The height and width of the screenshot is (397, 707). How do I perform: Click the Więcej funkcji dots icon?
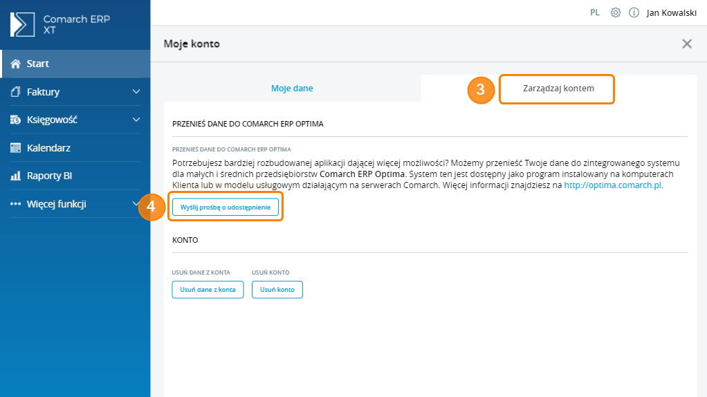click(x=15, y=203)
